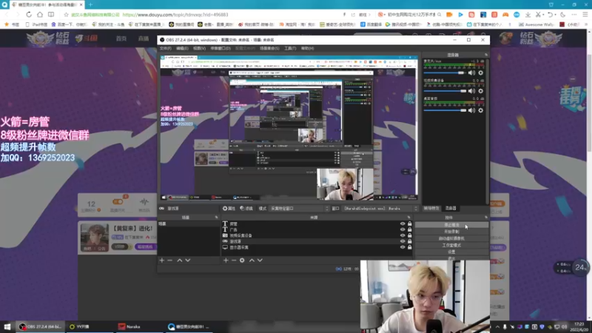Open the 窗口 window selection dropdown
Viewport: 592px width, 333px height.
[380, 209]
